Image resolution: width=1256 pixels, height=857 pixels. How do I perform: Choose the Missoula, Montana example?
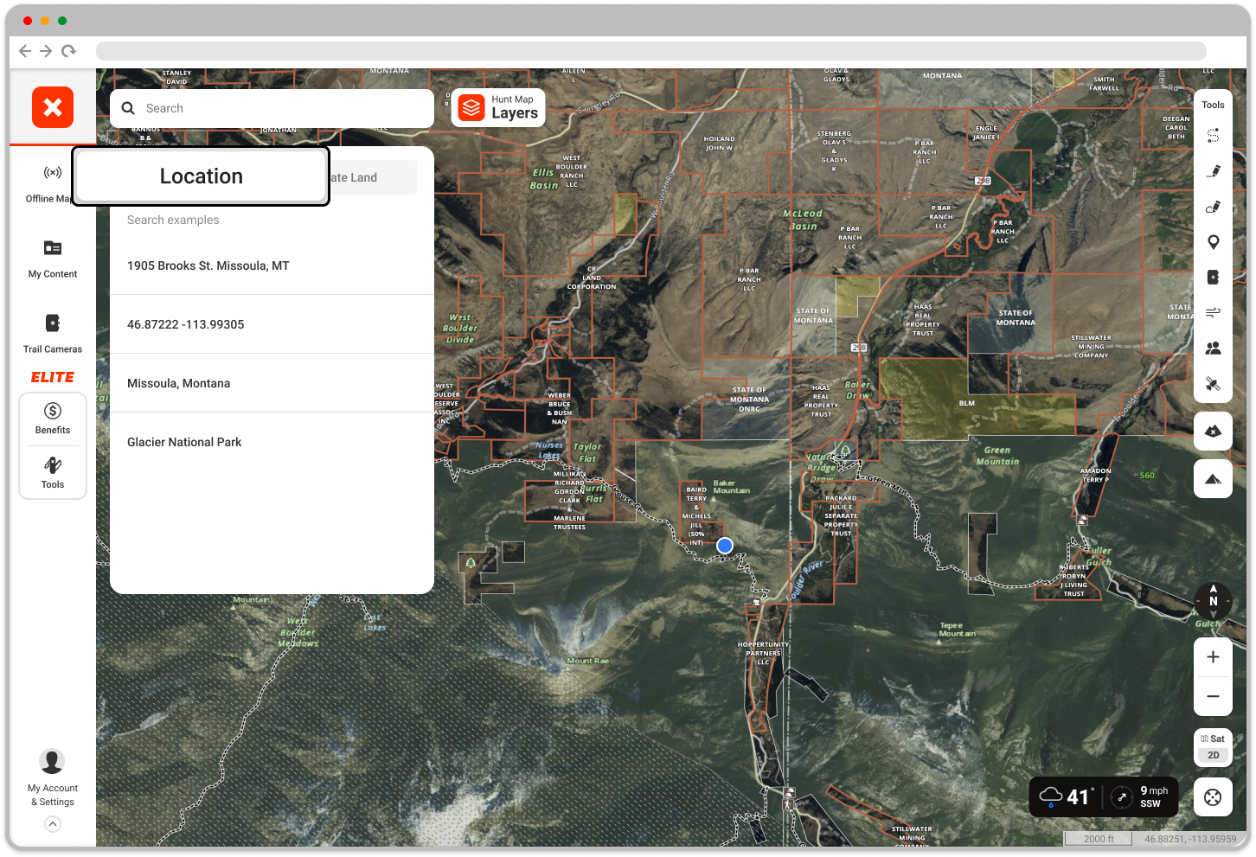point(272,383)
